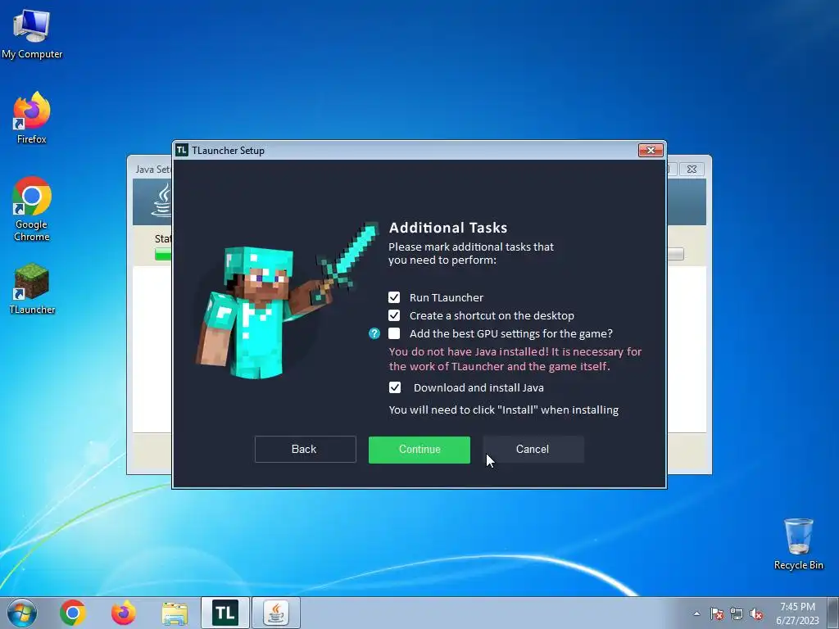Open the Windows Start menu orb

pos(22,613)
